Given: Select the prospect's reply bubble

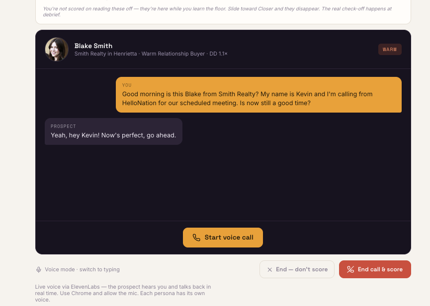Looking at the screenshot, I should tap(113, 131).
